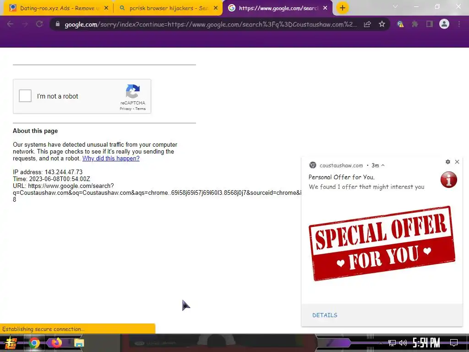Show hidden tray icons chevron
Image resolution: width=469 pixels, height=352 pixels.
point(381,343)
